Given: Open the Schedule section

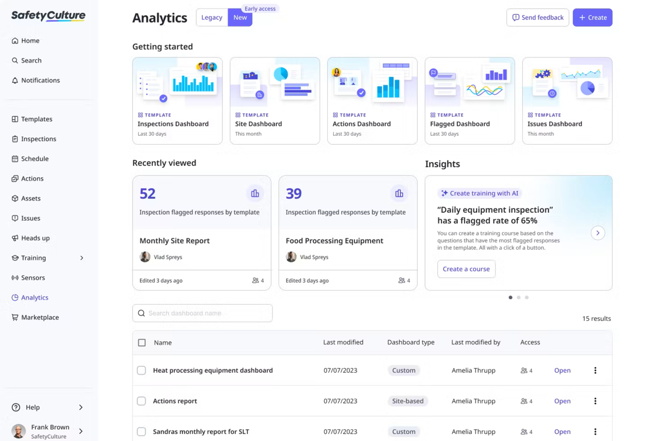Looking at the screenshot, I should tap(35, 159).
